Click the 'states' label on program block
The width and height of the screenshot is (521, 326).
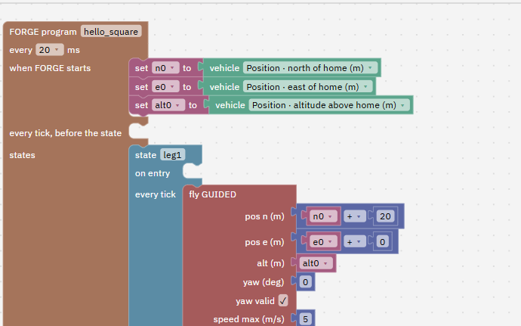22,155
